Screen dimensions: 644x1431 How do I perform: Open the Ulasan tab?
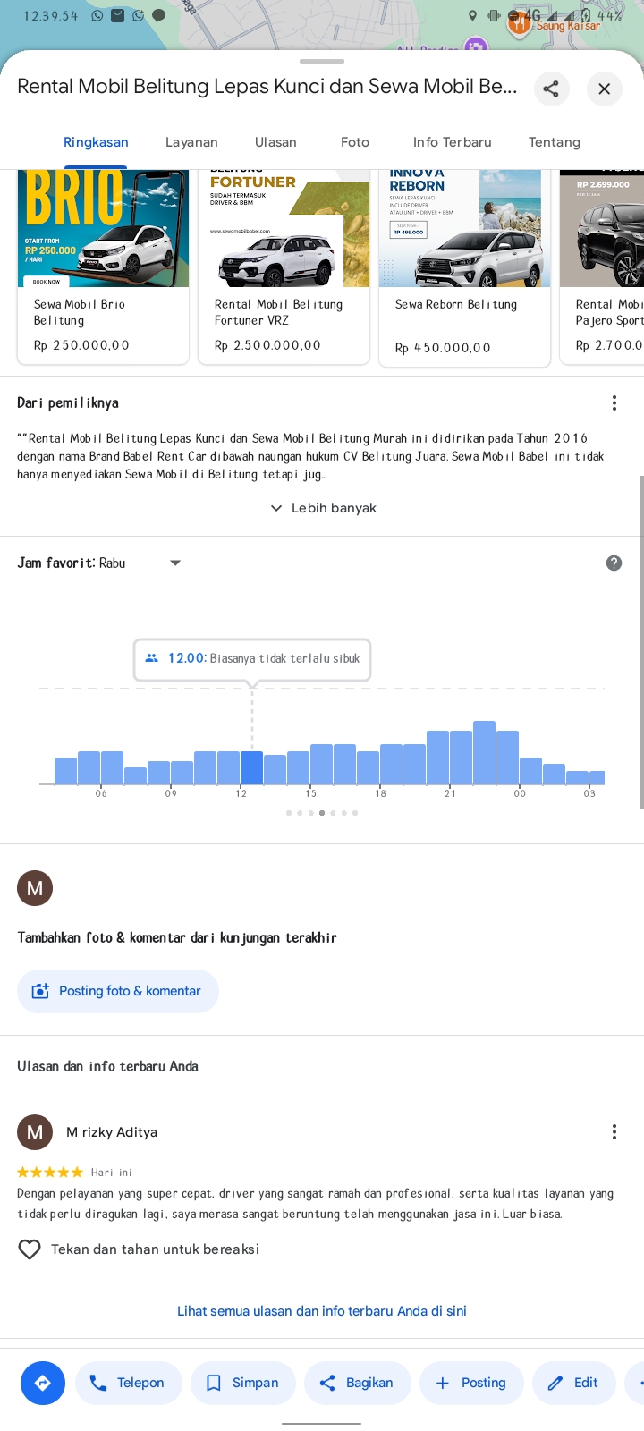click(275, 142)
